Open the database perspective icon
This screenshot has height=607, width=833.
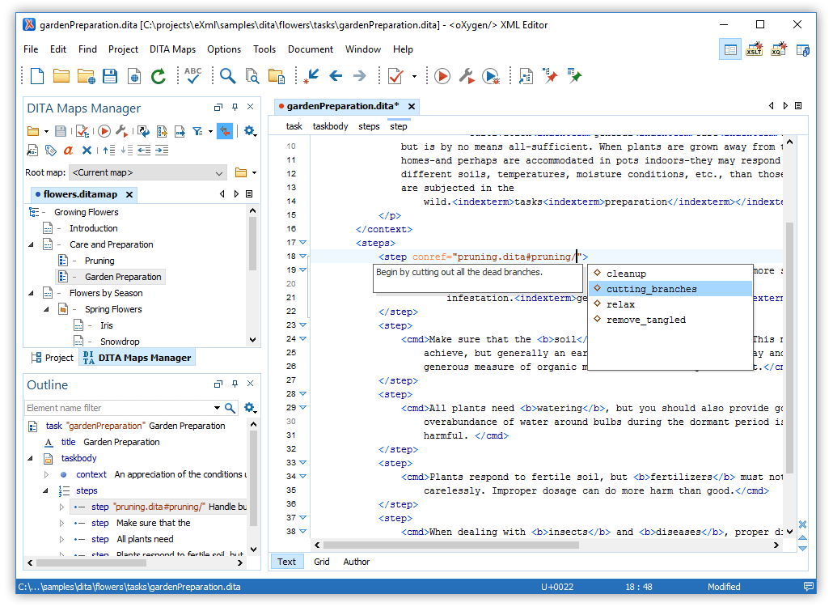click(803, 50)
